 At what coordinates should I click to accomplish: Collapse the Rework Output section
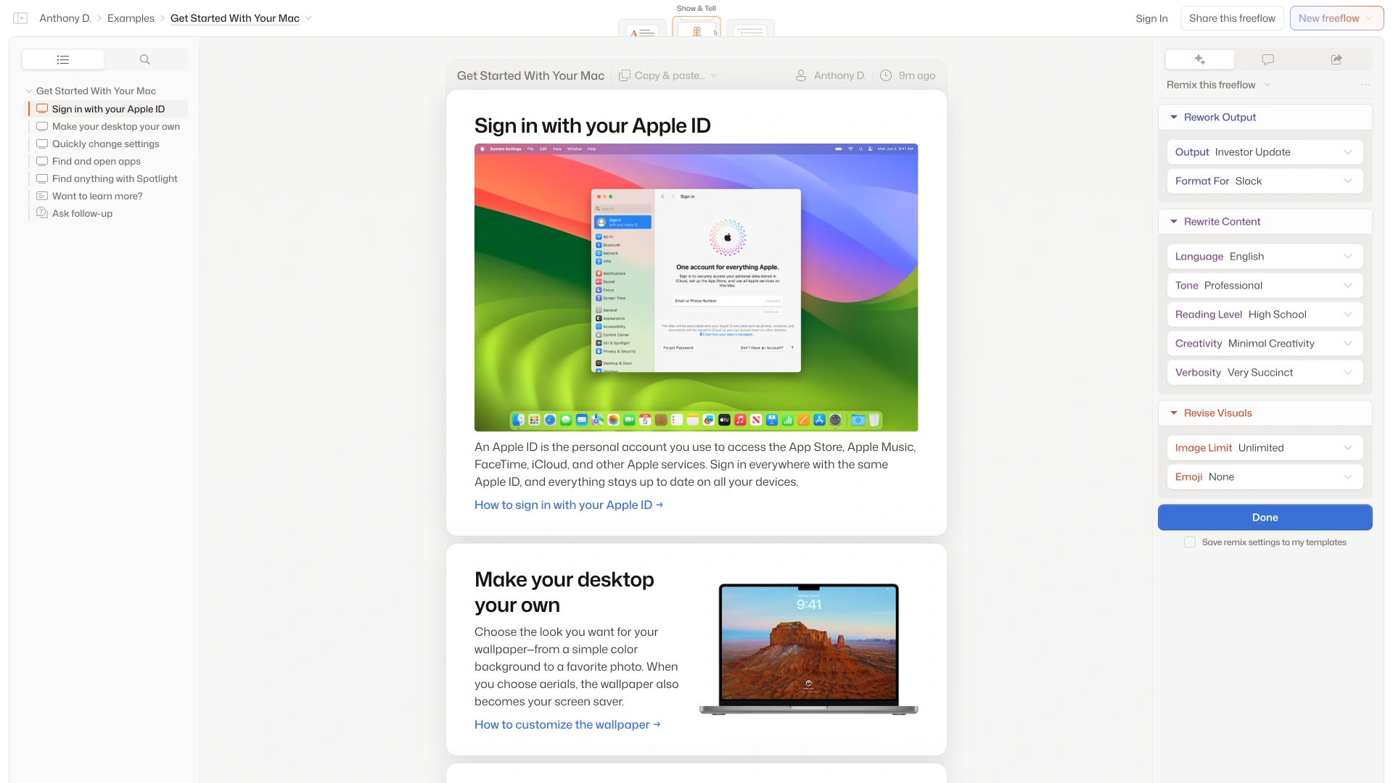pyautogui.click(x=1174, y=117)
